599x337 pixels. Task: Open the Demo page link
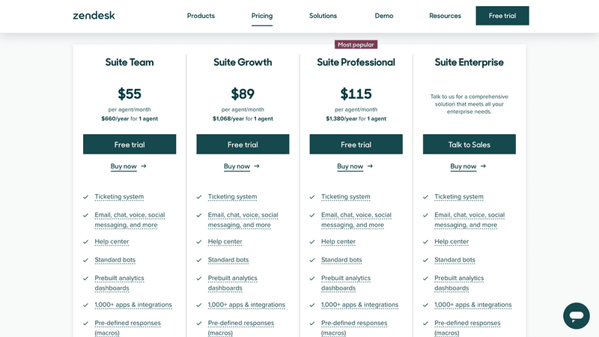click(384, 16)
